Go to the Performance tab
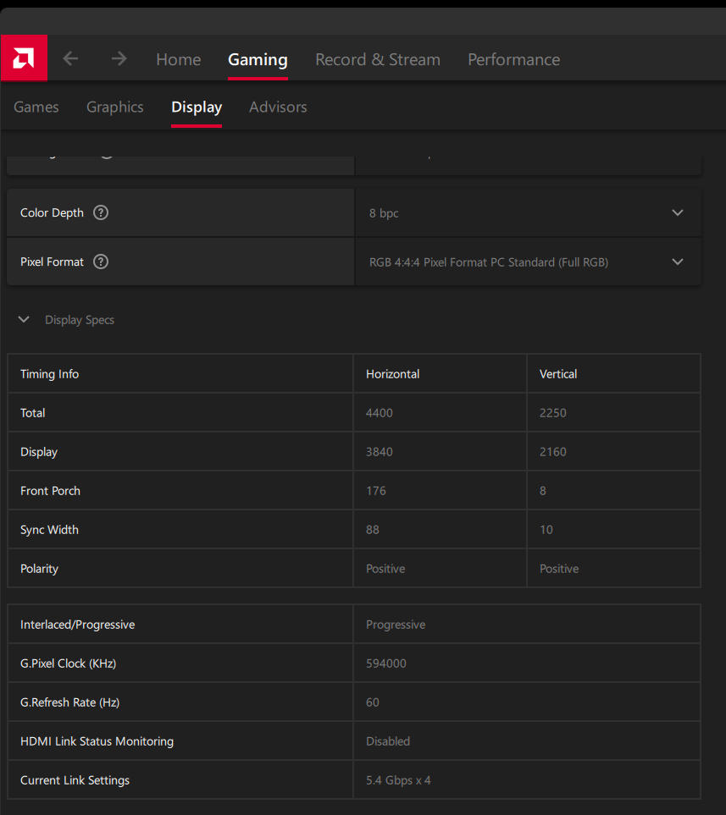The height and width of the screenshot is (815, 726). point(513,59)
